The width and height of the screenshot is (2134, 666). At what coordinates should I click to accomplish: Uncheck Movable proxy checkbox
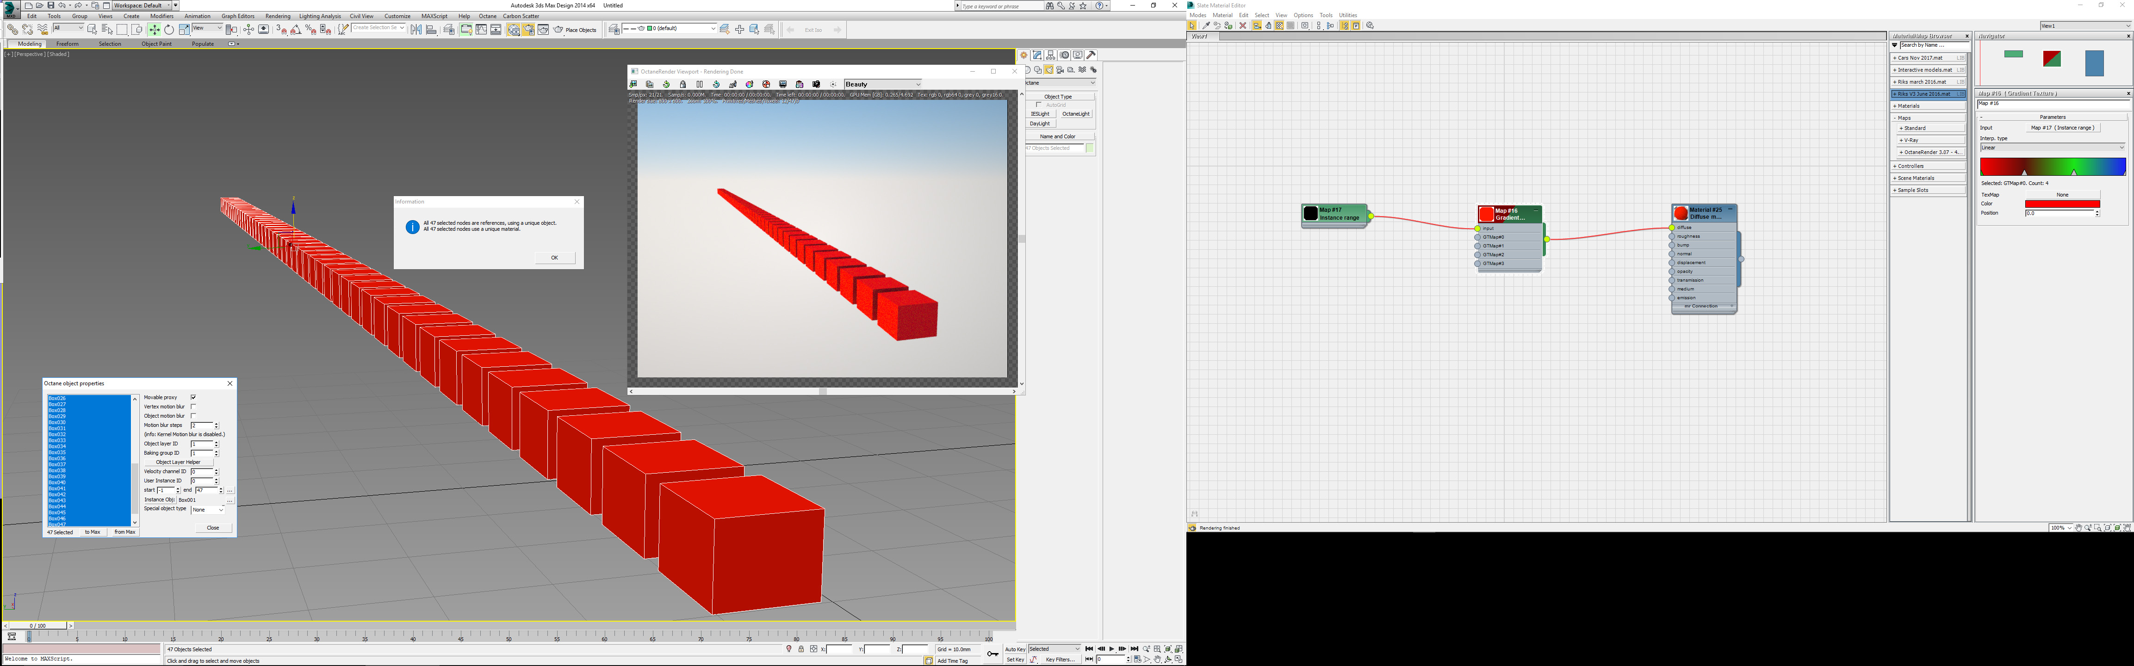[193, 398]
